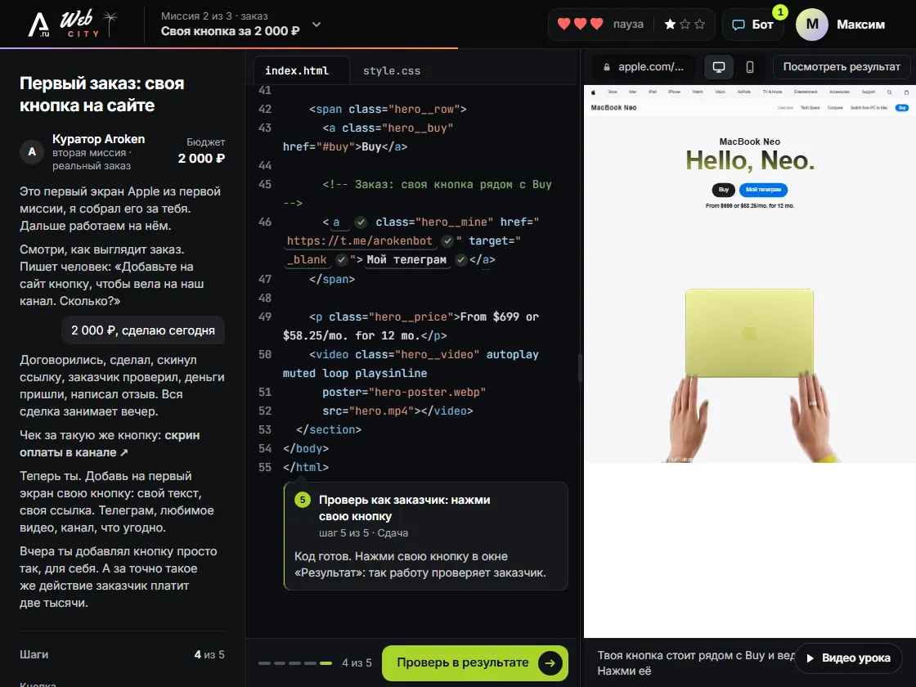This screenshot has height=687, width=916.
Task: Click the checkmark after _blank value
Action: click(342, 259)
